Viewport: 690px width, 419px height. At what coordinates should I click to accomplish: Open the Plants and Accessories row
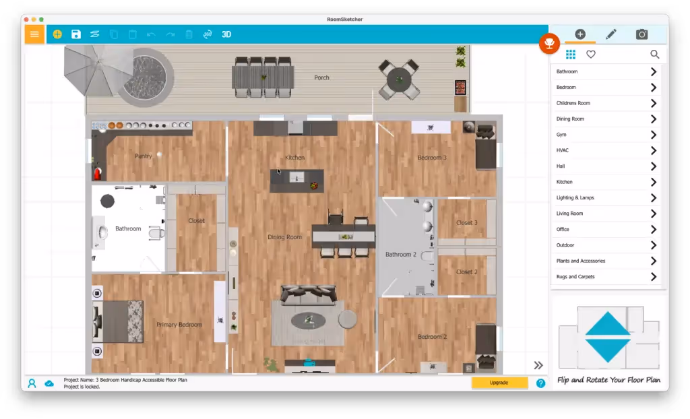606,261
